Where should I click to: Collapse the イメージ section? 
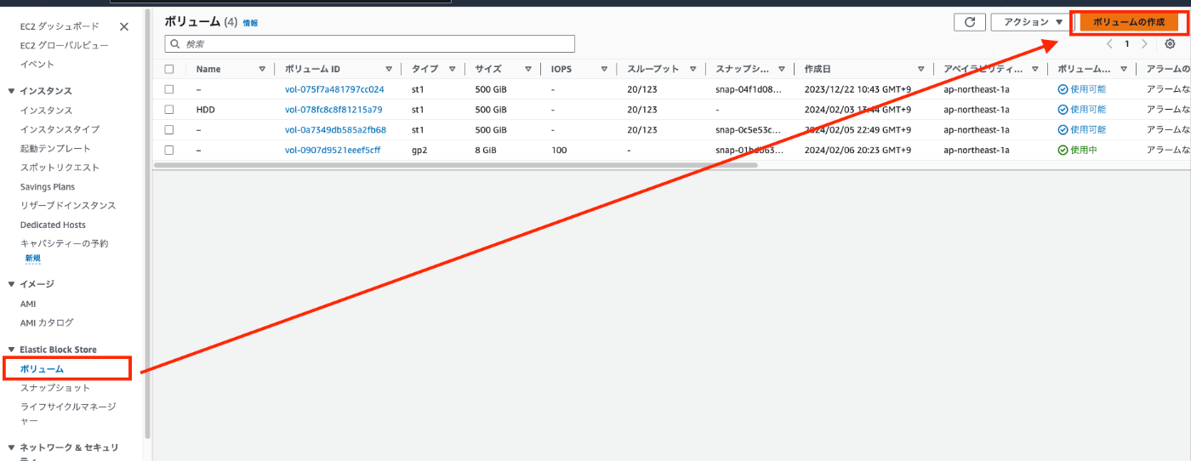point(11,284)
